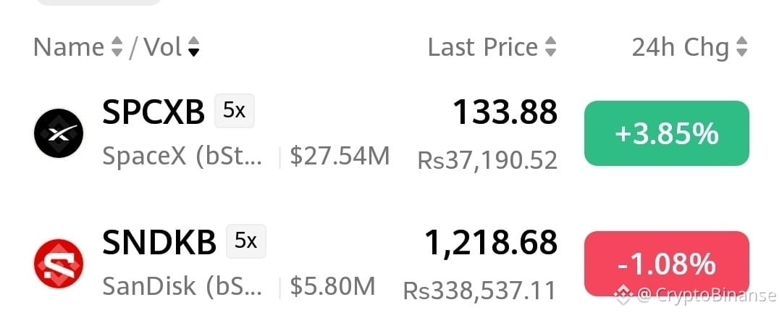
Task: Click the SNDKB price 1,218.68
Action: (491, 243)
